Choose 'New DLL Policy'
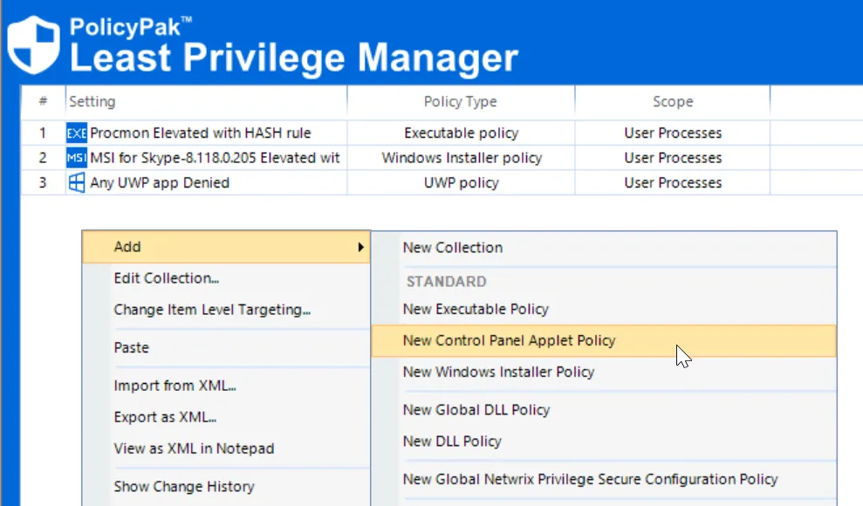 click(x=452, y=441)
